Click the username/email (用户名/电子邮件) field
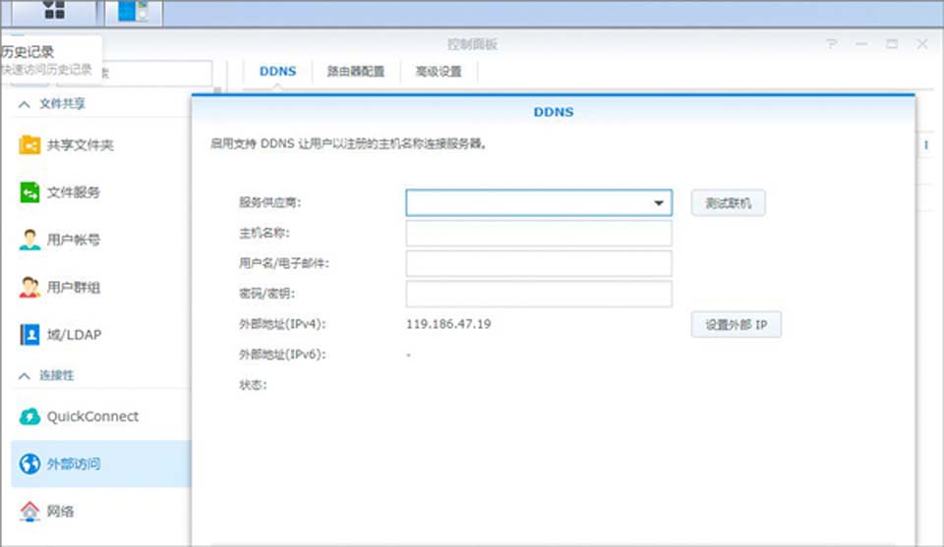944x547 pixels. click(538, 263)
